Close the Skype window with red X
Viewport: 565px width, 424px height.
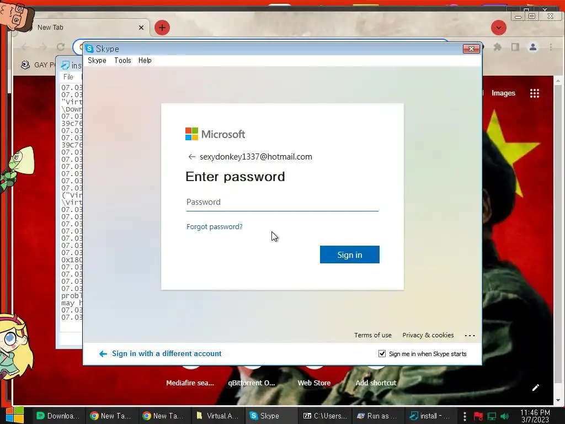tap(471, 49)
